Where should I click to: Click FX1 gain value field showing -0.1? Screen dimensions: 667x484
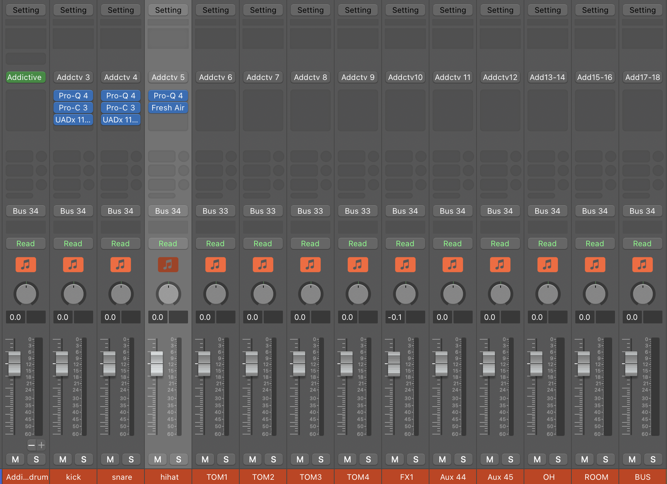pyautogui.click(x=395, y=317)
